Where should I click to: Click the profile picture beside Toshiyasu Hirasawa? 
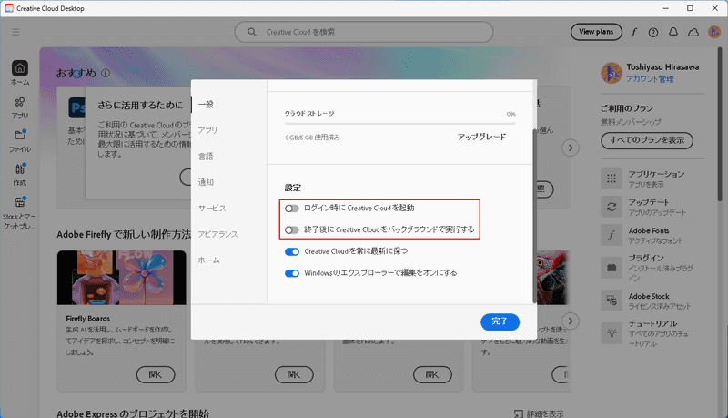612,73
